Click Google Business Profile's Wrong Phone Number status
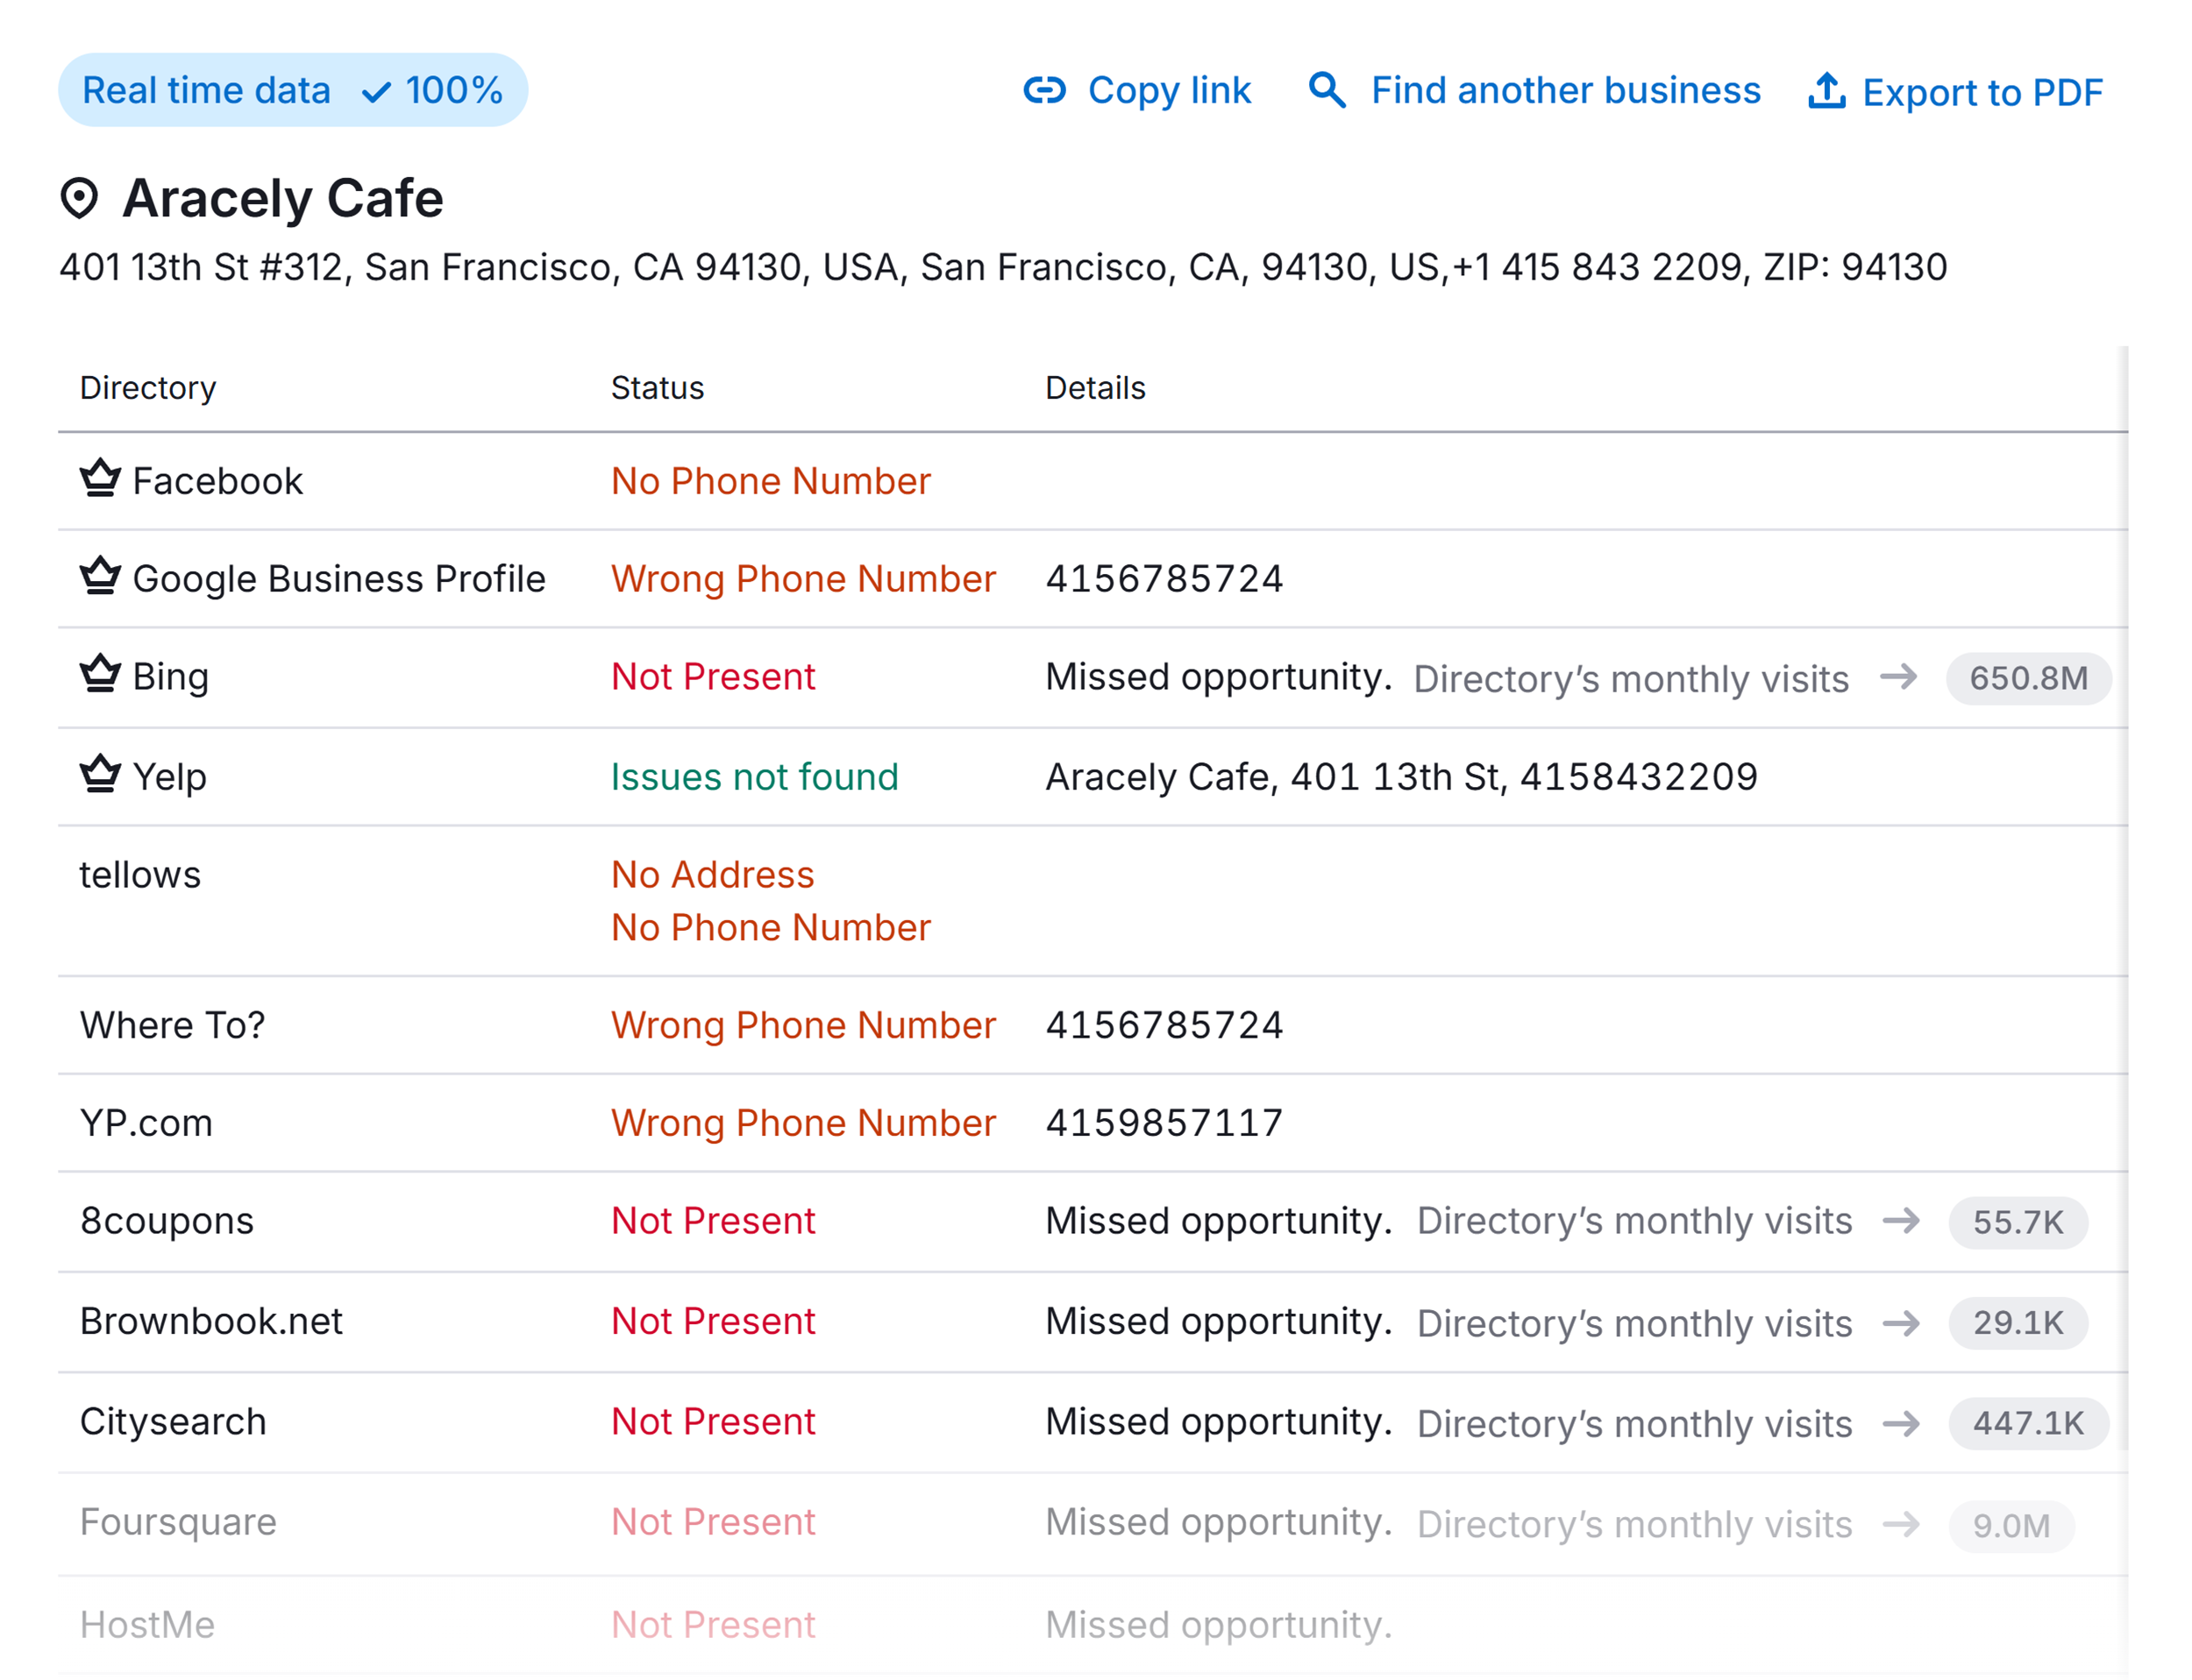2192x1680 pixels. pyautogui.click(x=803, y=579)
